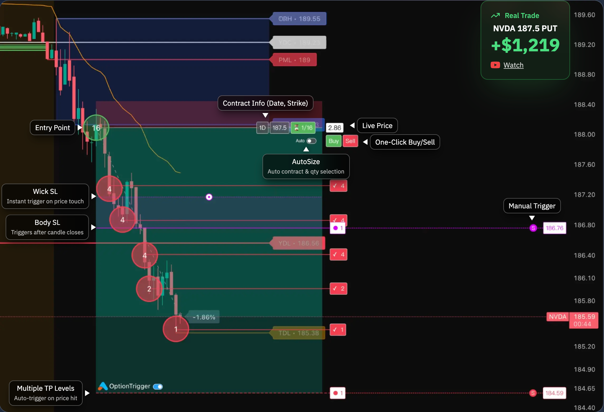Click the 186.76 trigger price tag
The height and width of the screenshot is (412, 604).
tap(554, 228)
